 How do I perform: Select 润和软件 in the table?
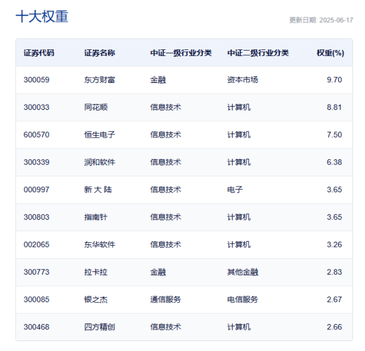[99, 162]
